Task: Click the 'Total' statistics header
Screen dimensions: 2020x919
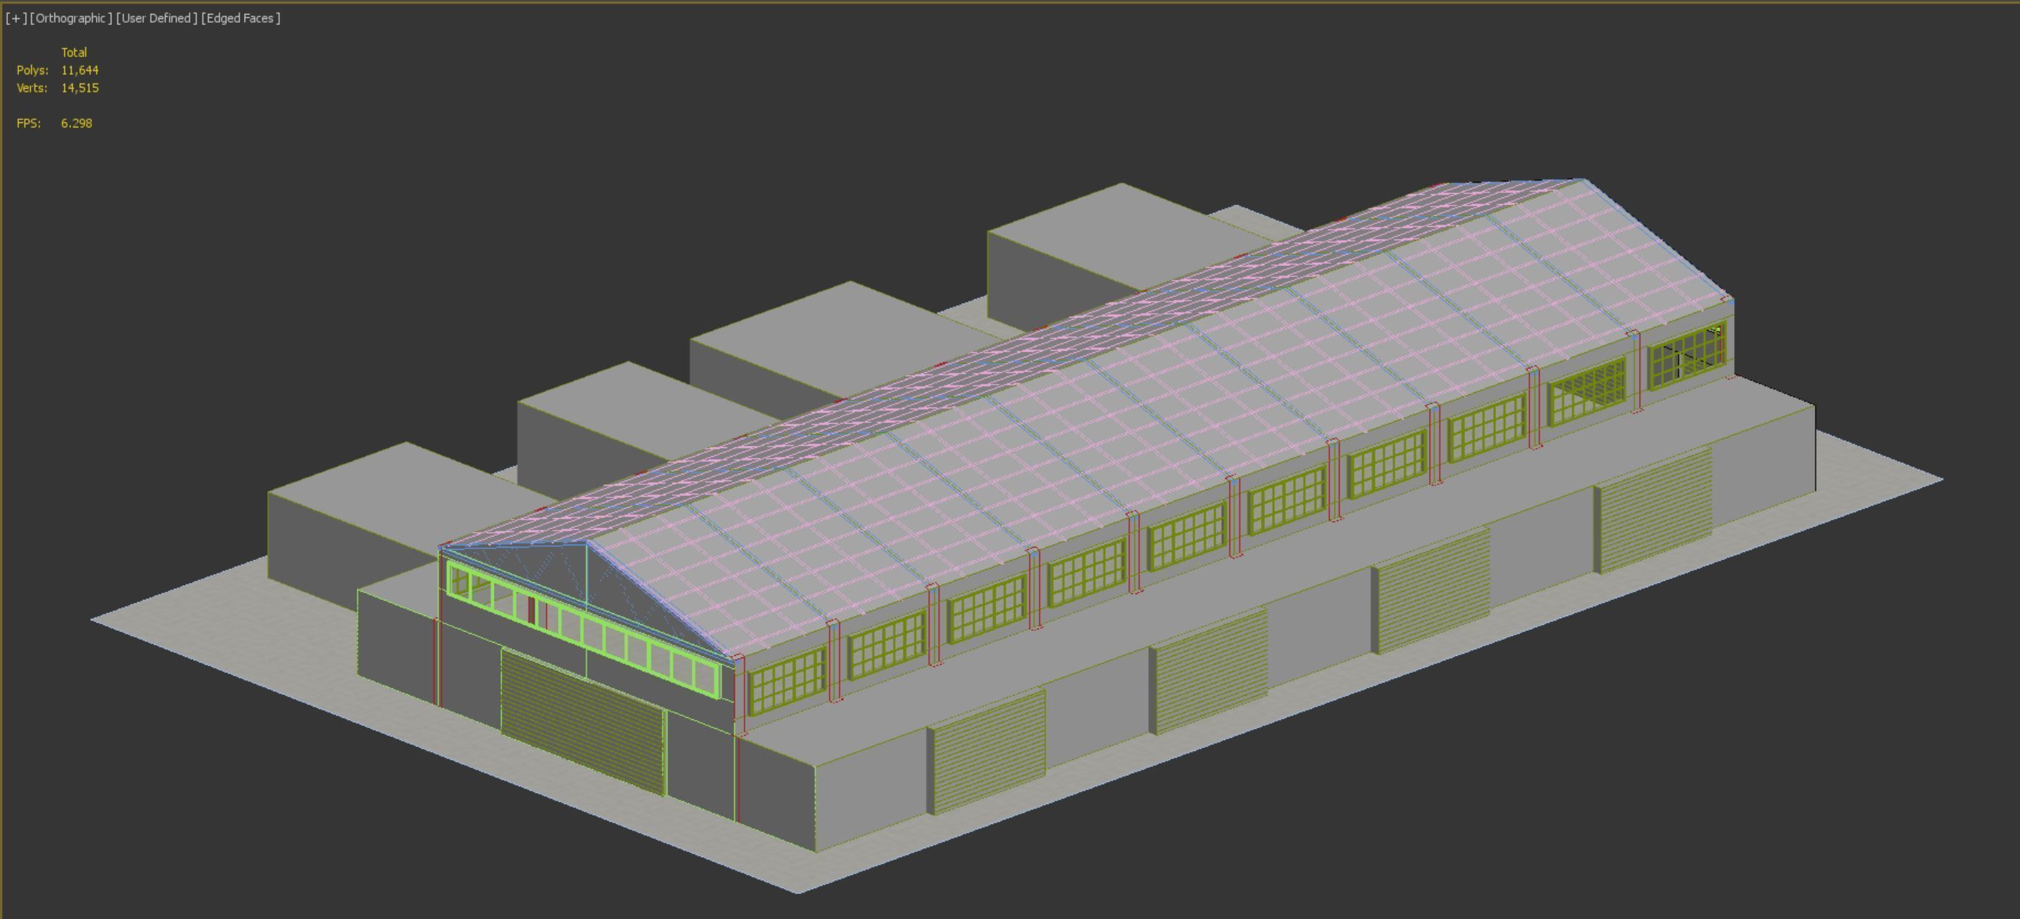Action: (x=74, y=52)
